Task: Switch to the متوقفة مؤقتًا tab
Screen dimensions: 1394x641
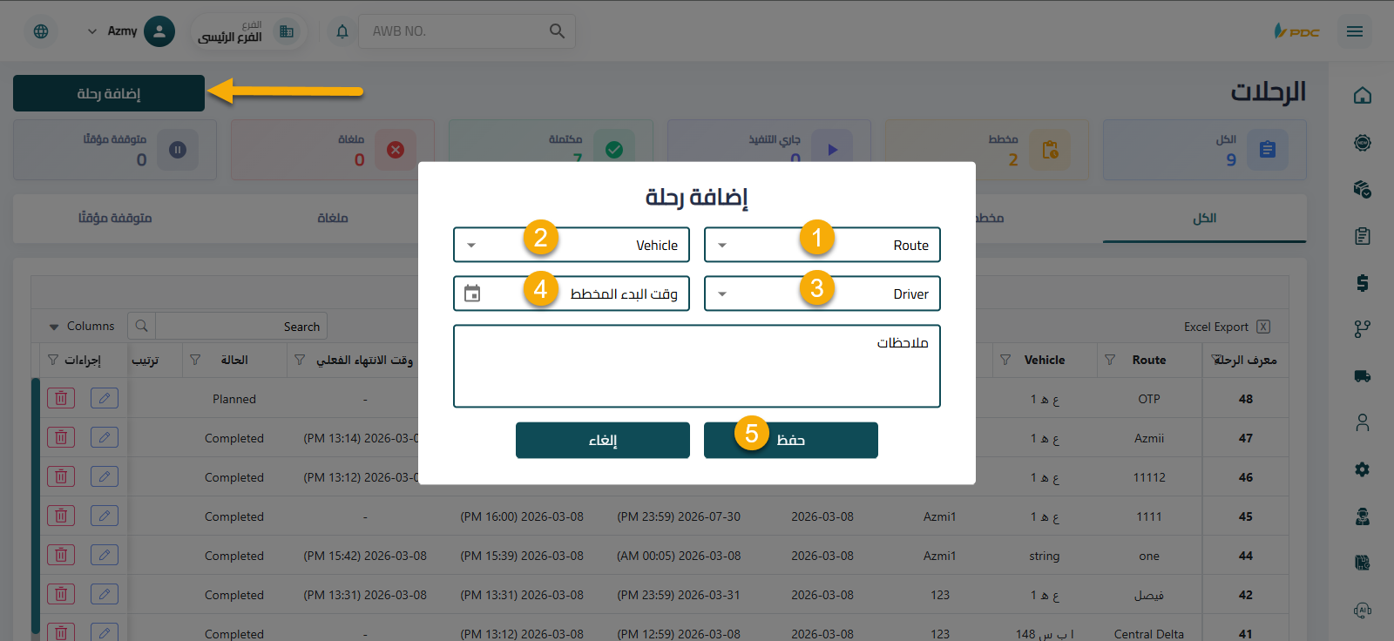Action: click(115, 218)
